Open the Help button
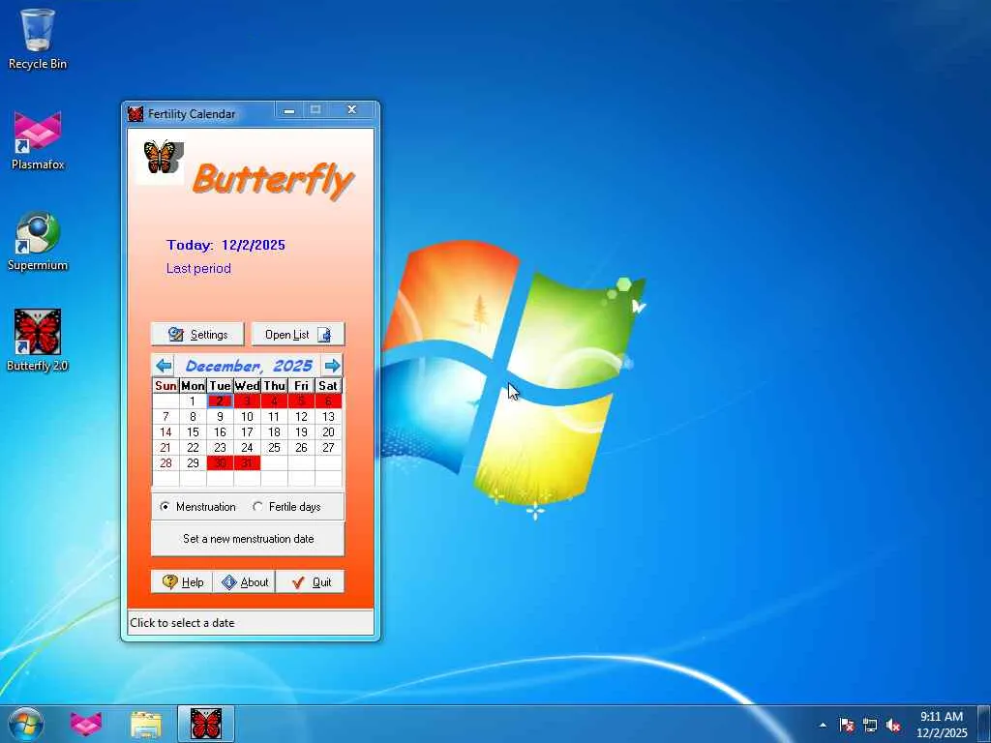This screenshot has height=743, width=991. [x=182, y=581]
